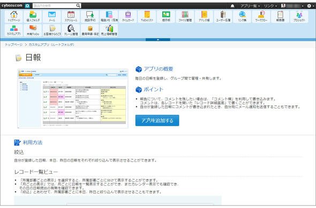Image resolution: width=316 pixels, height=208 pixels.
Task: Open the トップページ home icon
Action: coord(14,16)
